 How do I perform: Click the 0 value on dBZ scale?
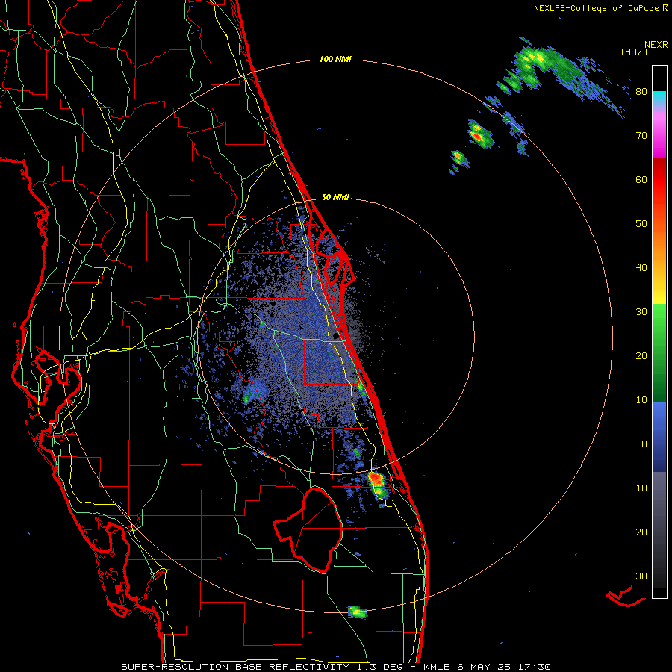(x=644, y=444)
